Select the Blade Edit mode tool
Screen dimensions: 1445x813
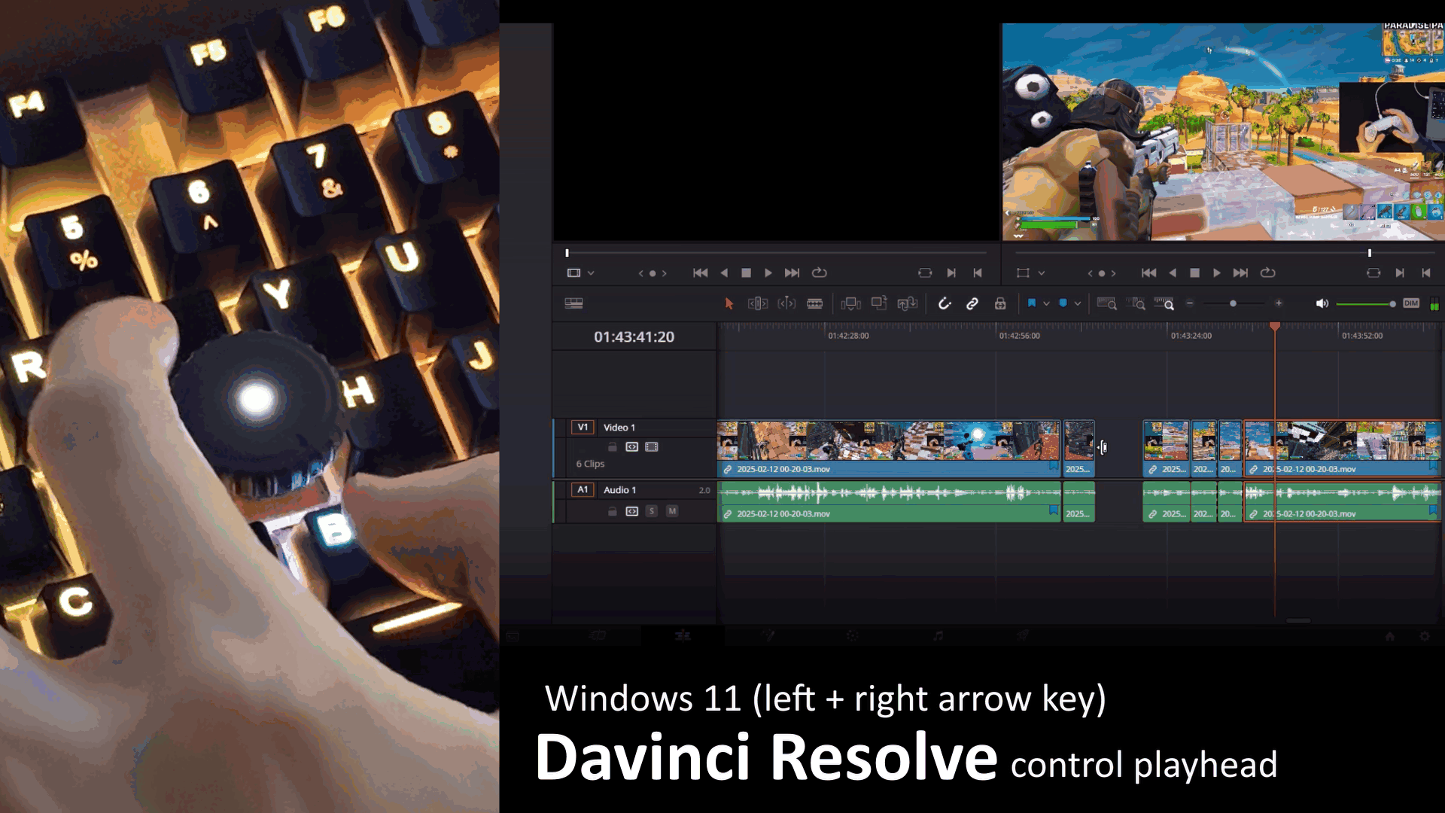pos(814,303)
